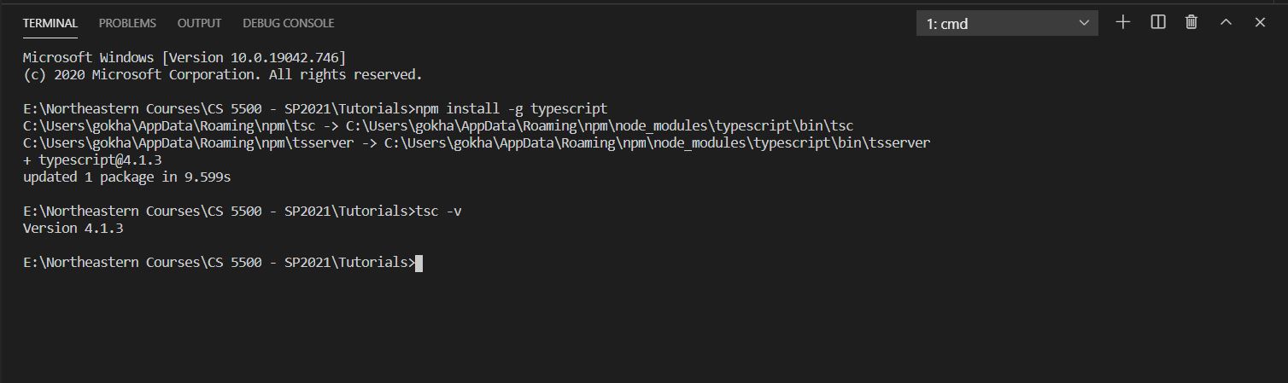The width and height of the screenshot is (1288, 383).
Task: Click the 'updated 1 package in 9.599s' line
Action: [x=127, y=177]
